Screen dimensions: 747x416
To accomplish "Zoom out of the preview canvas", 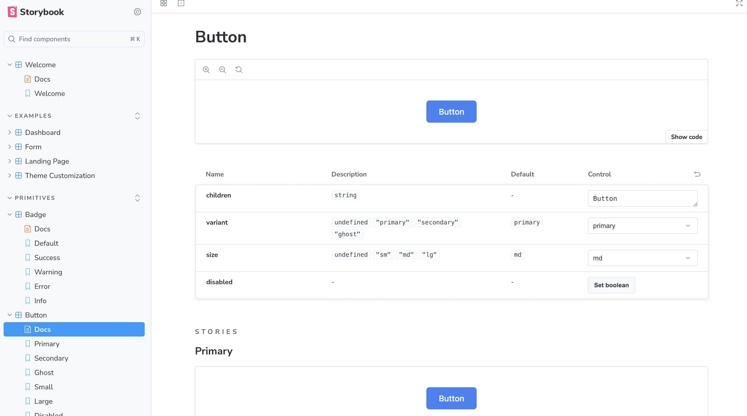I will (x=222, y=70).
